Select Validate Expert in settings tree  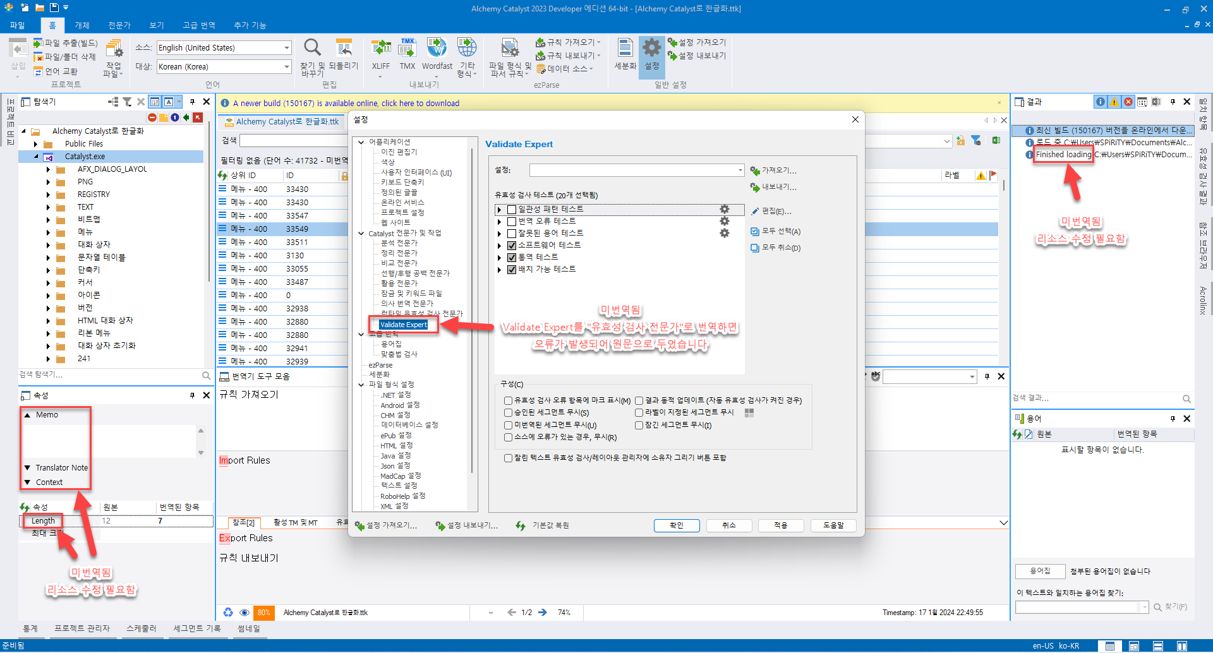tap(404, 325)
